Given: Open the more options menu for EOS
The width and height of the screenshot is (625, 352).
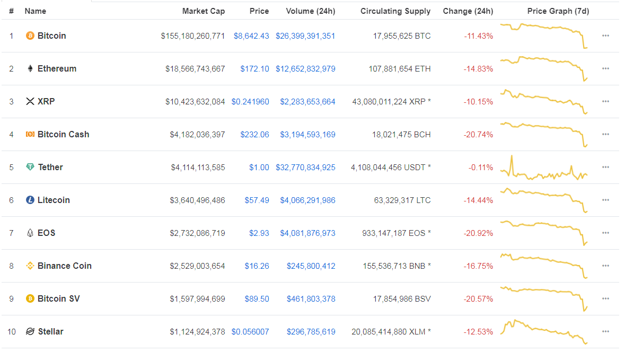Looking at the screenshot, I should tap(605, 233).
